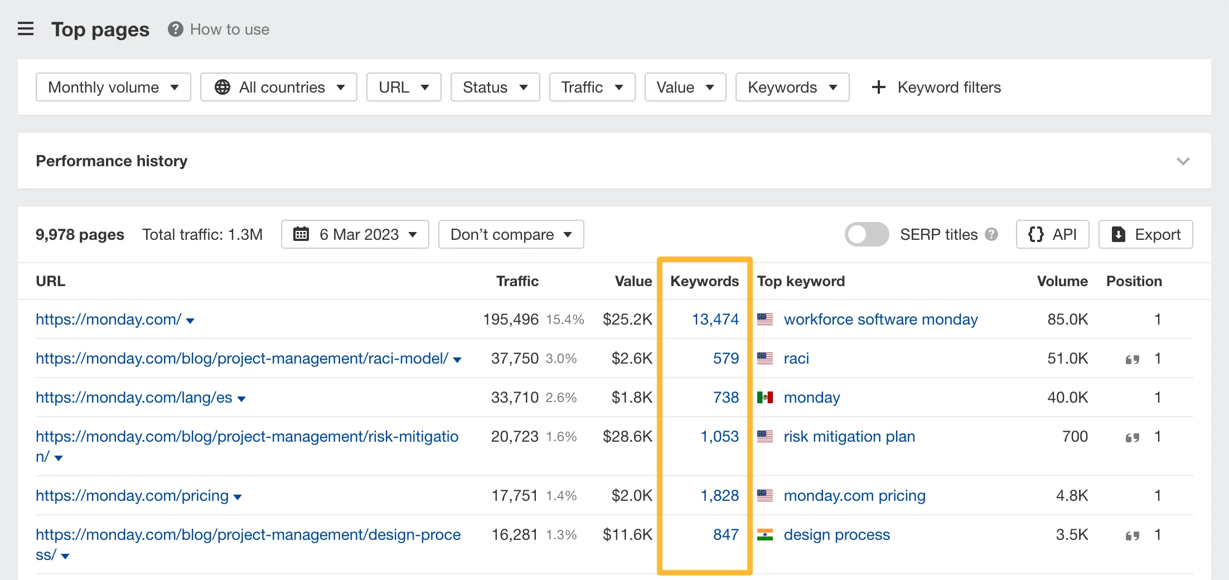Collapse the Performance history section
The width and height of the screenshot is (1229, 580).
point(1183,161)
